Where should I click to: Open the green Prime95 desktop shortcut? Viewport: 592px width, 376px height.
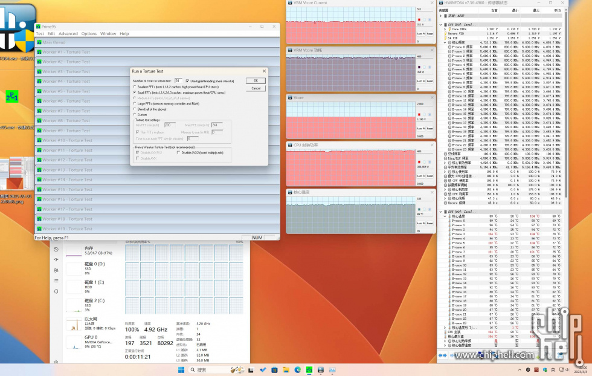pos(12,97)
